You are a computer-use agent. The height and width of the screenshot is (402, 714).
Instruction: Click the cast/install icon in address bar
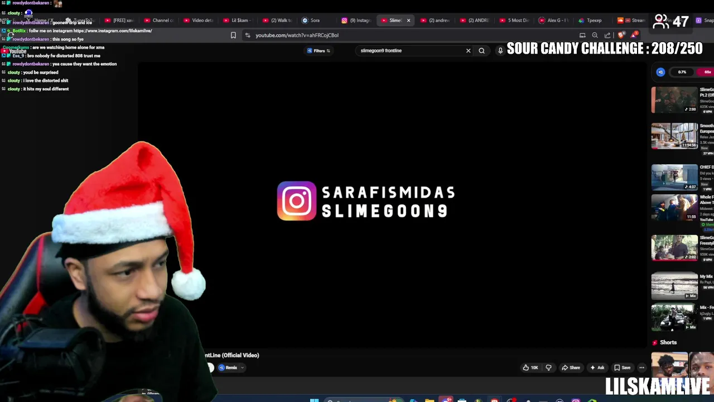(582, 35)
